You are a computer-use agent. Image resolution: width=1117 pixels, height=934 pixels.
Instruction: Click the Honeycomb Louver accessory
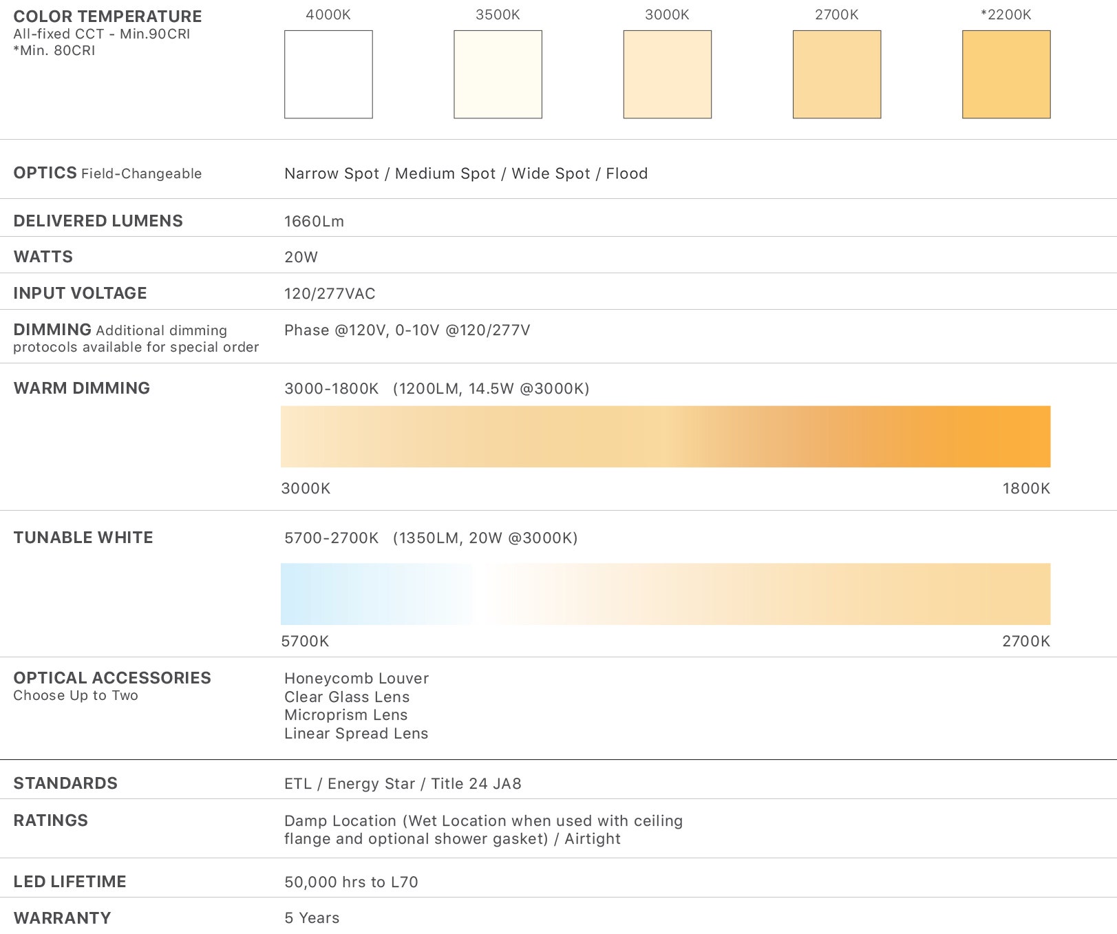357,679
